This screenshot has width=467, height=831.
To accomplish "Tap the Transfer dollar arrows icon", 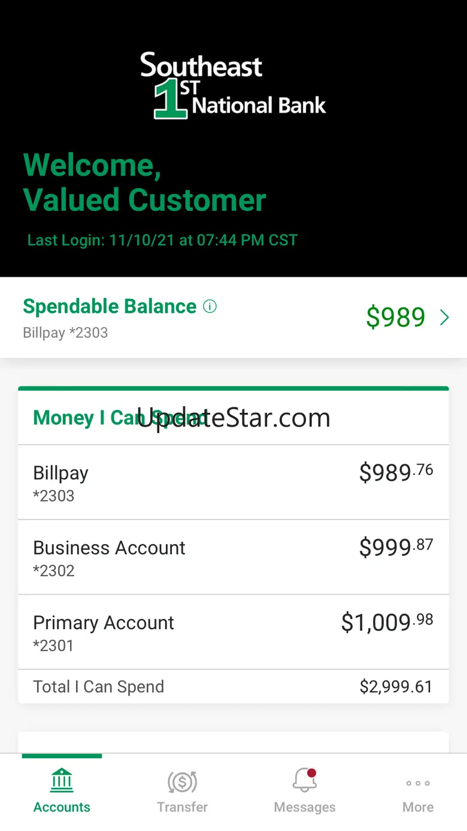I will (x=182, y=782).
